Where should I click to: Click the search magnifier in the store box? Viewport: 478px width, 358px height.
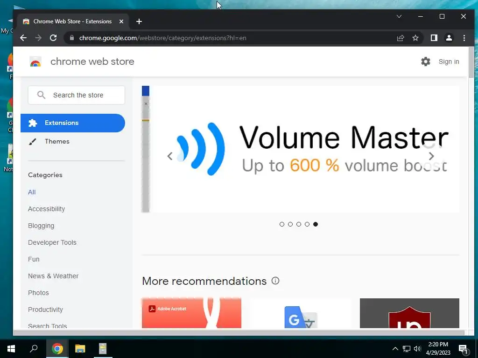41,95
